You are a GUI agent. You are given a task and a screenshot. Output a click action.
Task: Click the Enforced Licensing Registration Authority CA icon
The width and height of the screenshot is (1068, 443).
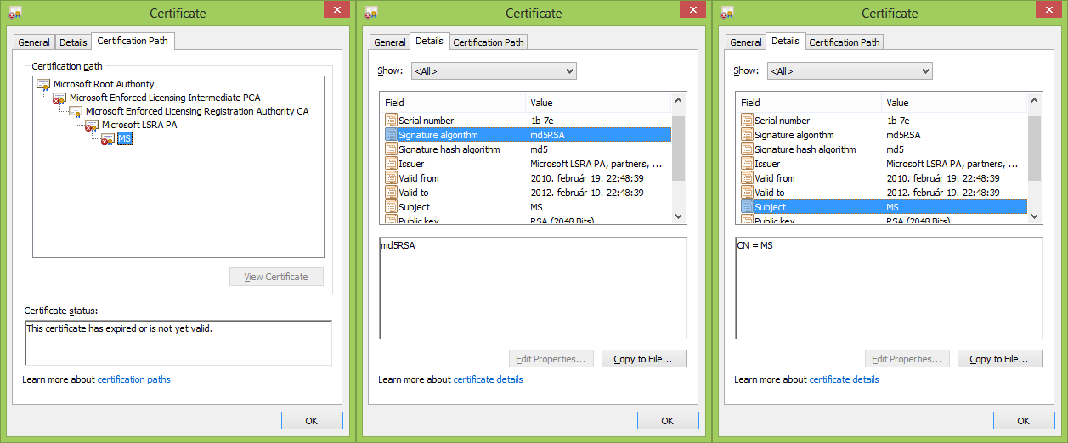point(76,112)
